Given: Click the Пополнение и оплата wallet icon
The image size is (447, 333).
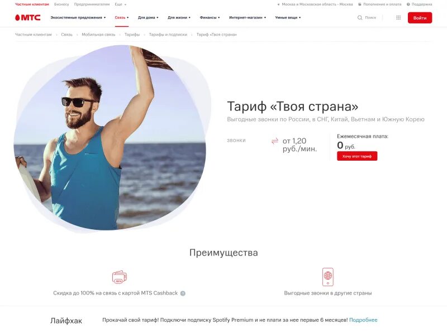Looking at the screenshot, I should pyautogui.click(x=360, y=4).
